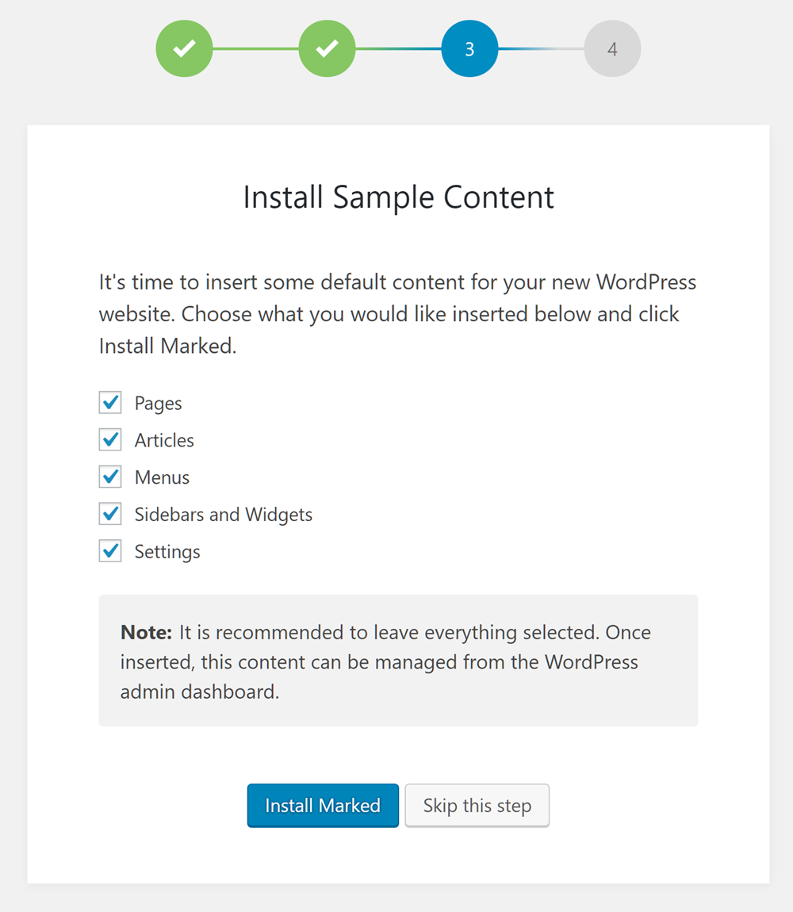The width and height of the screenshot is (793, 912).
Task: Click the second completed step checkmark
Action: coord(327,49)
